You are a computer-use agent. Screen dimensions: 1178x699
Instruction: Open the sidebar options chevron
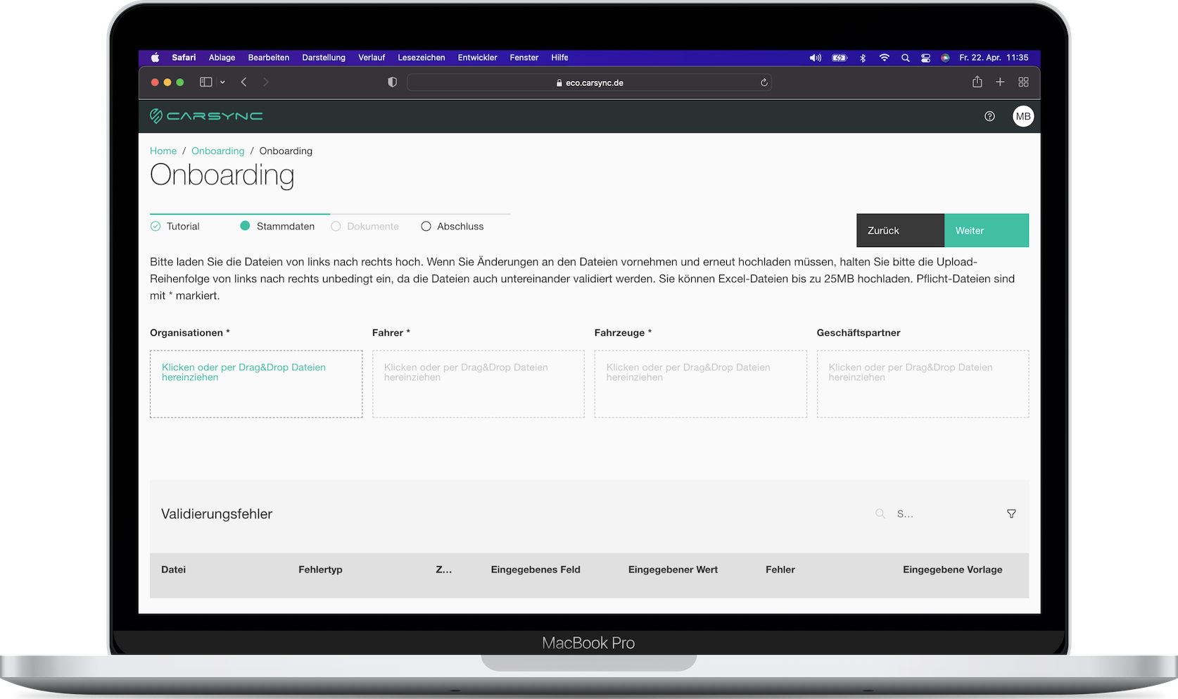click(x=222, y=82)
